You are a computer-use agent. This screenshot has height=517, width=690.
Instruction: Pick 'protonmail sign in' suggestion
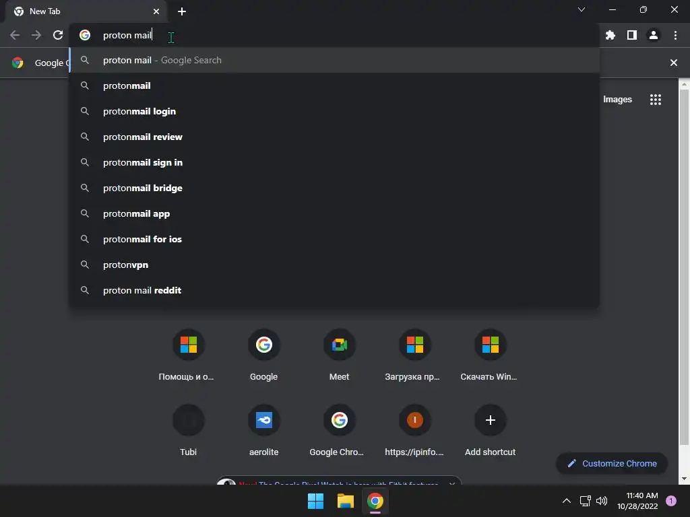pos(334,162)
